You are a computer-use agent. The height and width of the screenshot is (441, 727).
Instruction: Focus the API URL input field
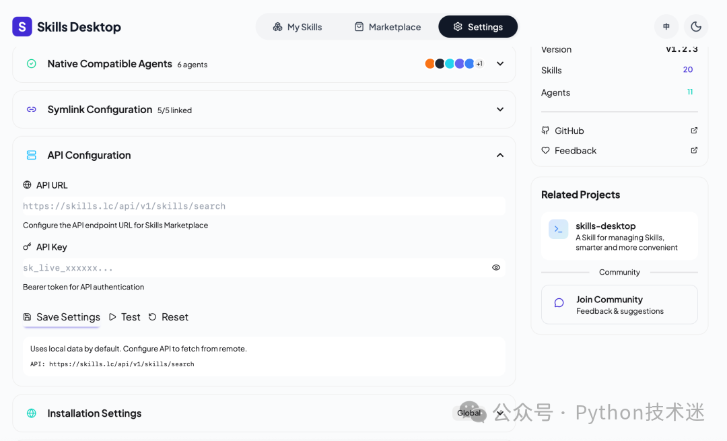(x=264, y=206)
